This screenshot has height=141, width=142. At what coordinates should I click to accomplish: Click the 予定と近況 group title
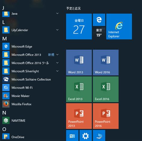click(73, 8)
